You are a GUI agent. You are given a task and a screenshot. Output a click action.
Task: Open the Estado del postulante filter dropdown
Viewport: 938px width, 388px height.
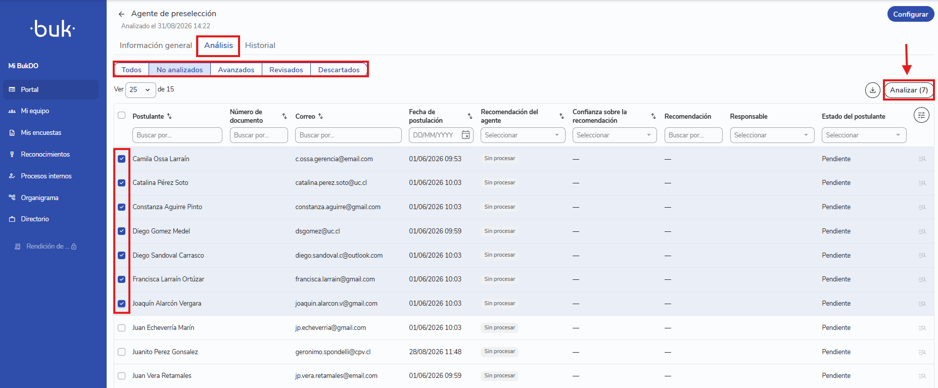(864, 135)
